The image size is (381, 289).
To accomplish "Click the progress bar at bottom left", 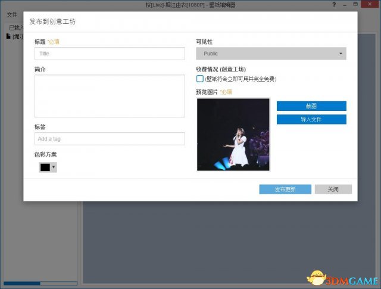I will (40, 284).
